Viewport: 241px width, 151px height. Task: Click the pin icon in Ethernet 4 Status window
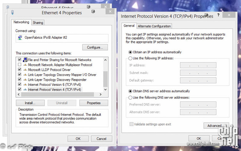(89, 7)
